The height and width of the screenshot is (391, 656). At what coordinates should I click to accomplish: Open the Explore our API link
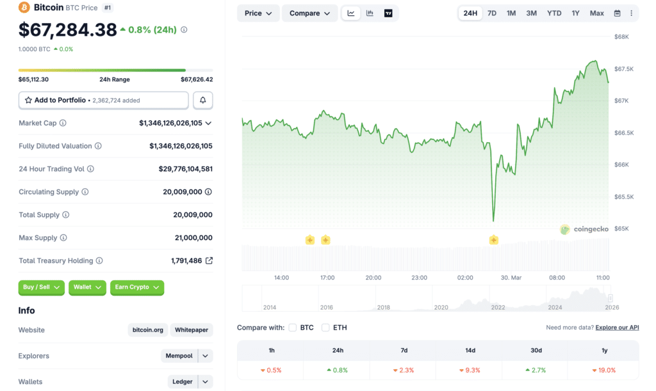[x=617, y=328]
